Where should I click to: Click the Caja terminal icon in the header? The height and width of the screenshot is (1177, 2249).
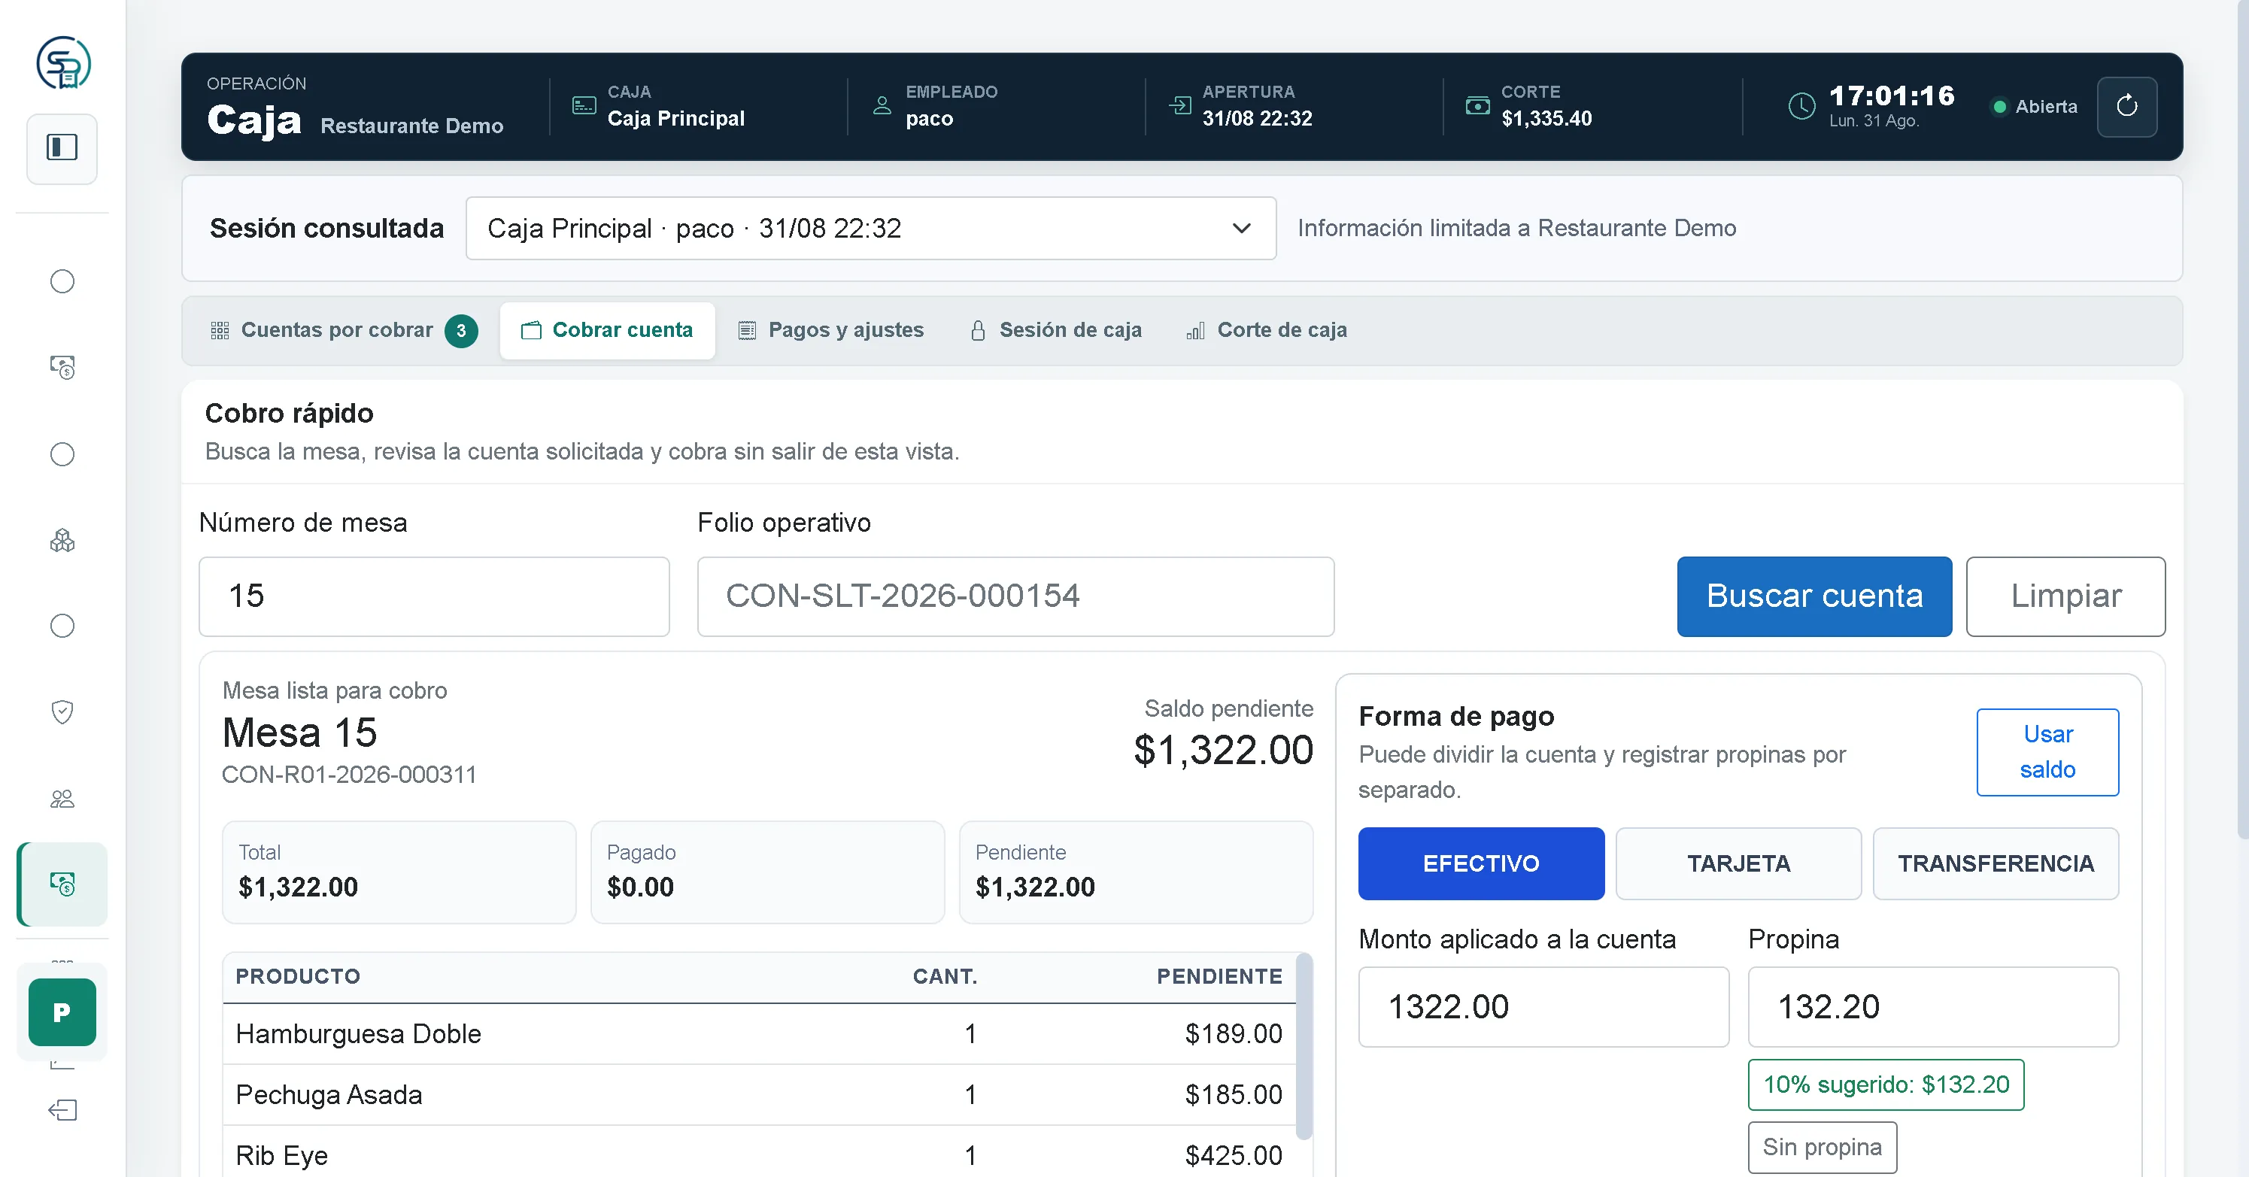point(583,105)
